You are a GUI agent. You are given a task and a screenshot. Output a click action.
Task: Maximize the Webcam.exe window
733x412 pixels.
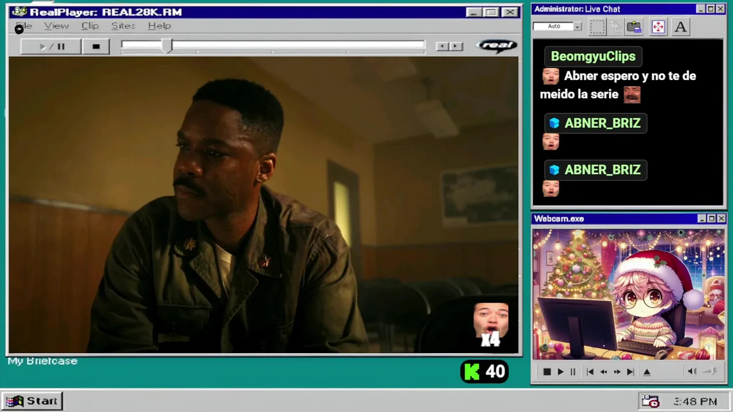pos(711,219)
